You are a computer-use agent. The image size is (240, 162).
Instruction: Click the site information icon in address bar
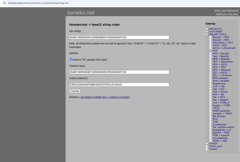(4, 3)
